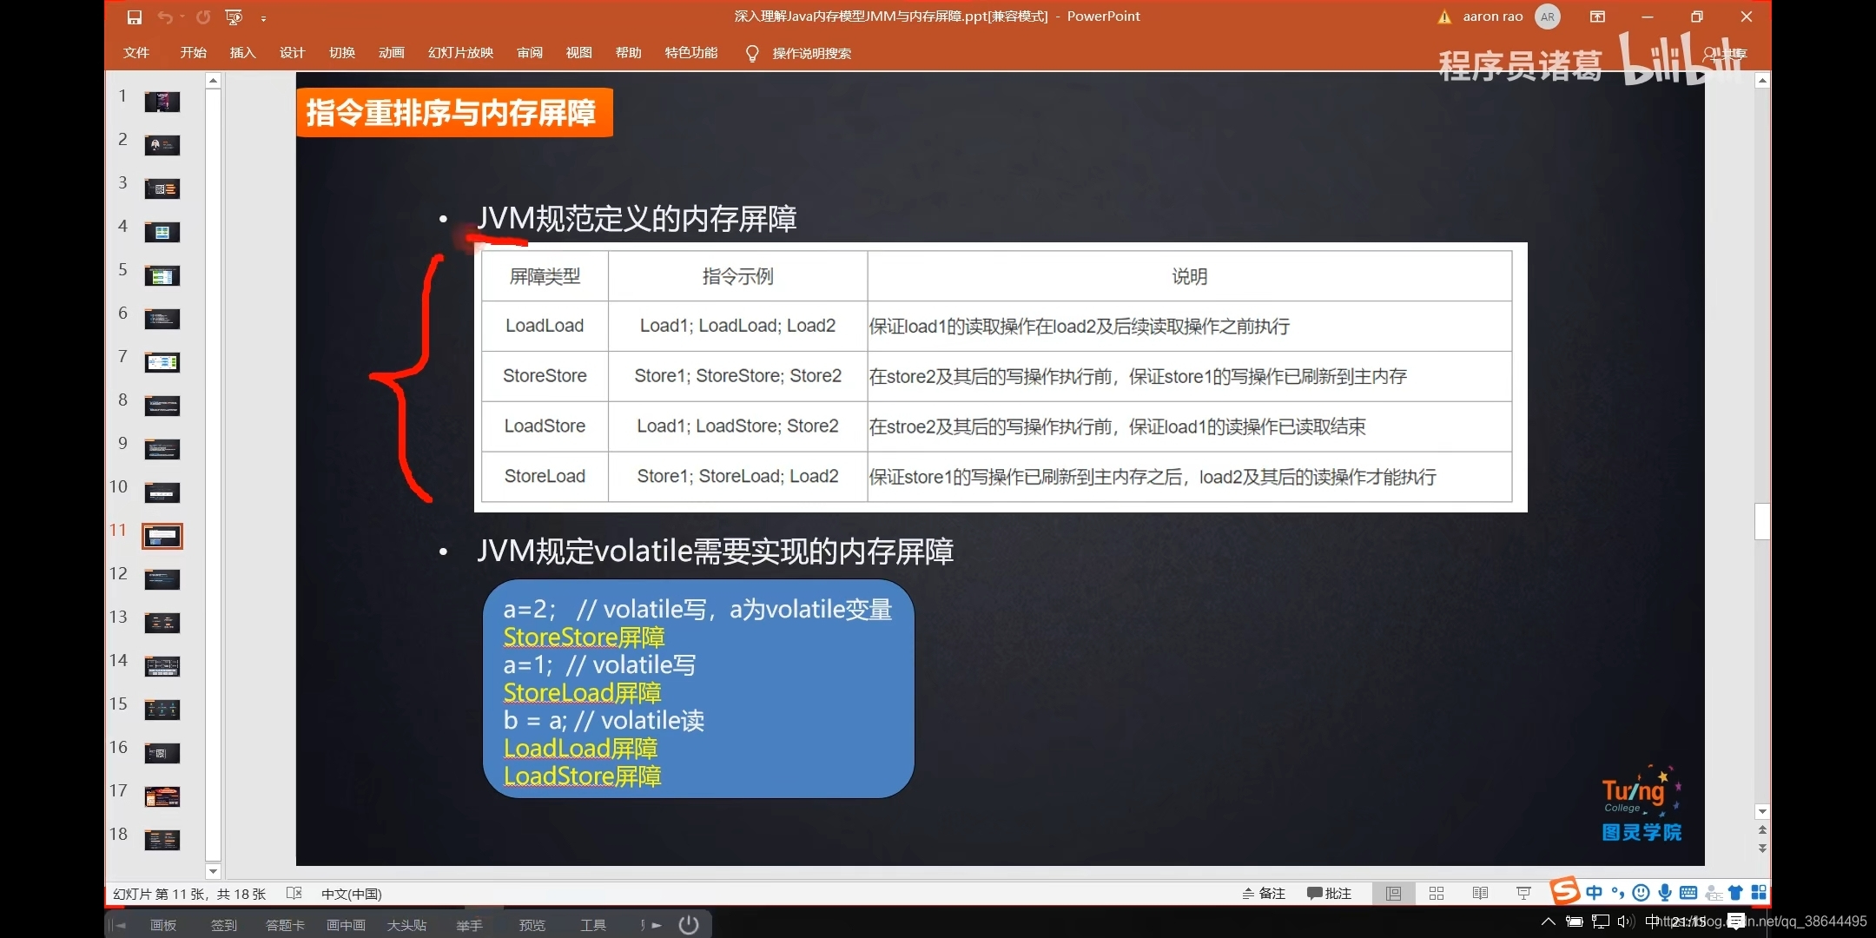Toggle the 批注 comments pane

click(1329, 893)
